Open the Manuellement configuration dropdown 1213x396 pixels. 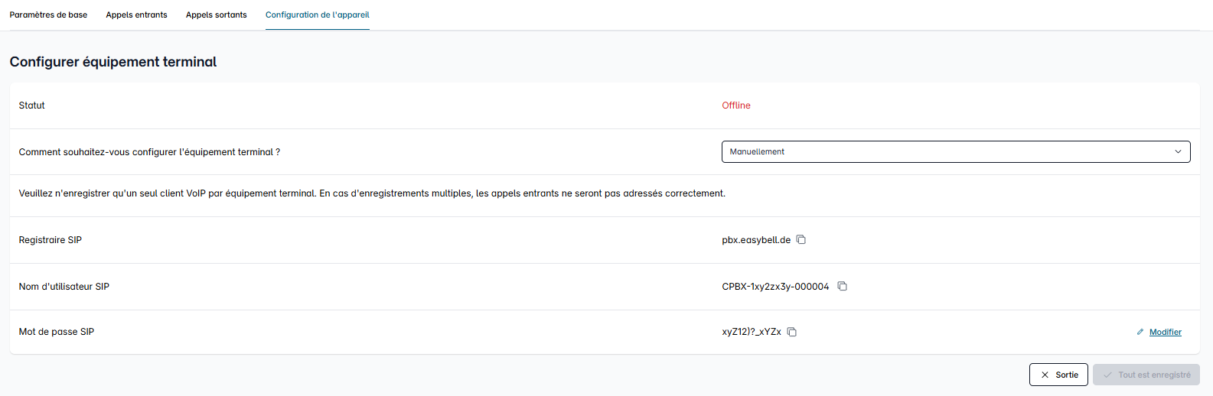point(956,151)
